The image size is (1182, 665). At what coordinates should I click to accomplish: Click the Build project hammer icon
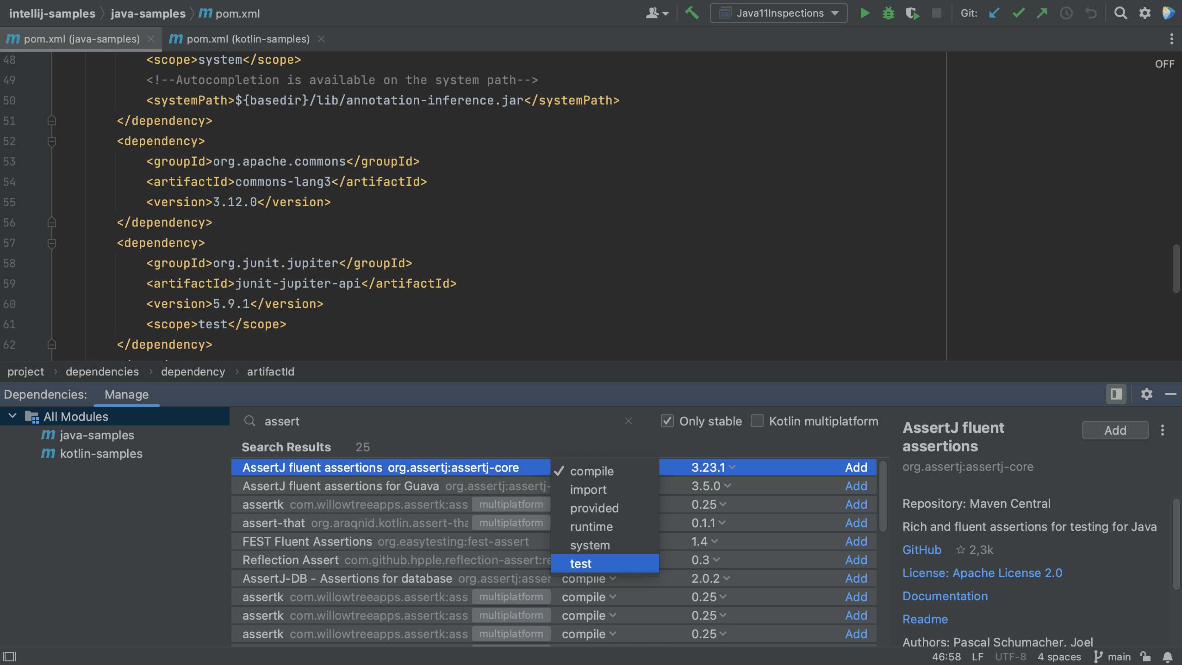click(x=691, y=13)
